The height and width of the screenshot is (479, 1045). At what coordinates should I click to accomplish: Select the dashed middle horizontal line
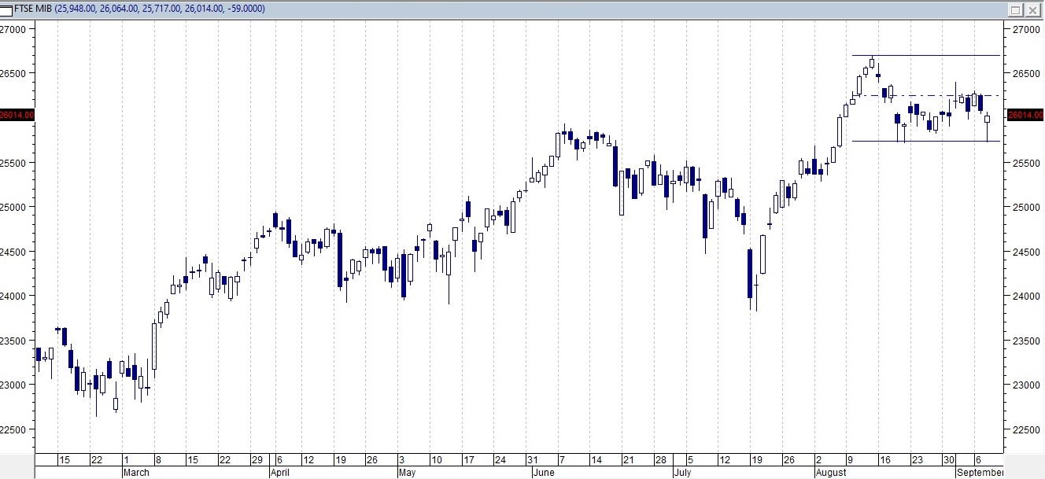click(926, 96)
